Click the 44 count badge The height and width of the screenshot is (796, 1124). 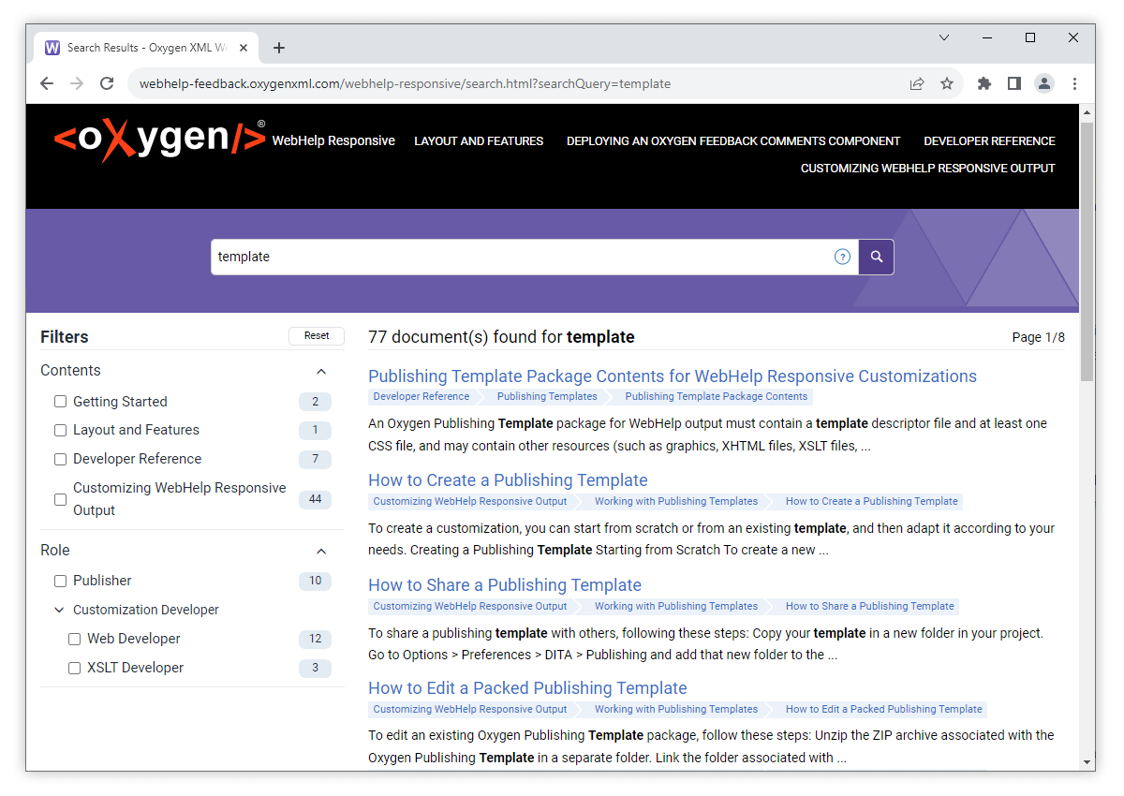tap(315, 499)
